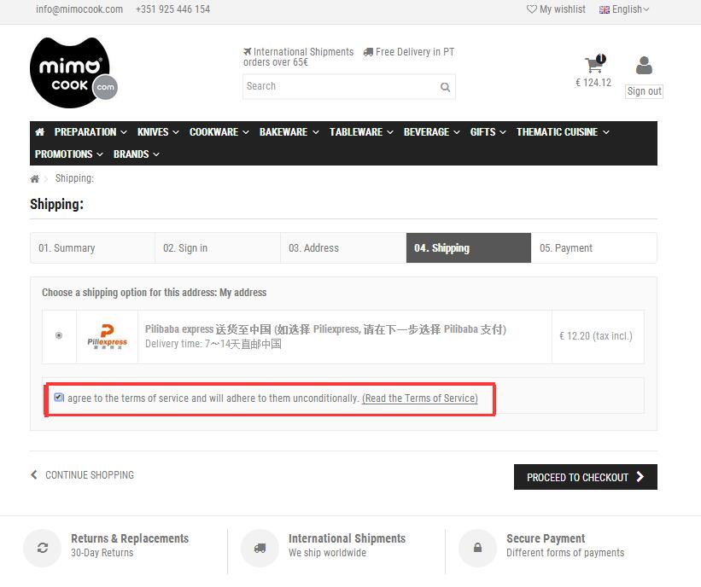This screenshot has width=701, height=587.
Task: Click the € 124.12 cart total
Action: click(593, 83)
